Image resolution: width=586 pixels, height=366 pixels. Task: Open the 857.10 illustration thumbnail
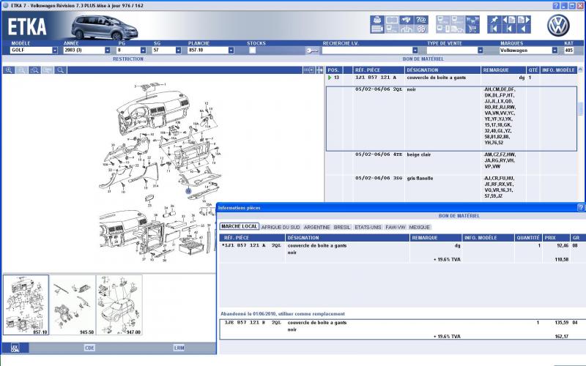26,305
